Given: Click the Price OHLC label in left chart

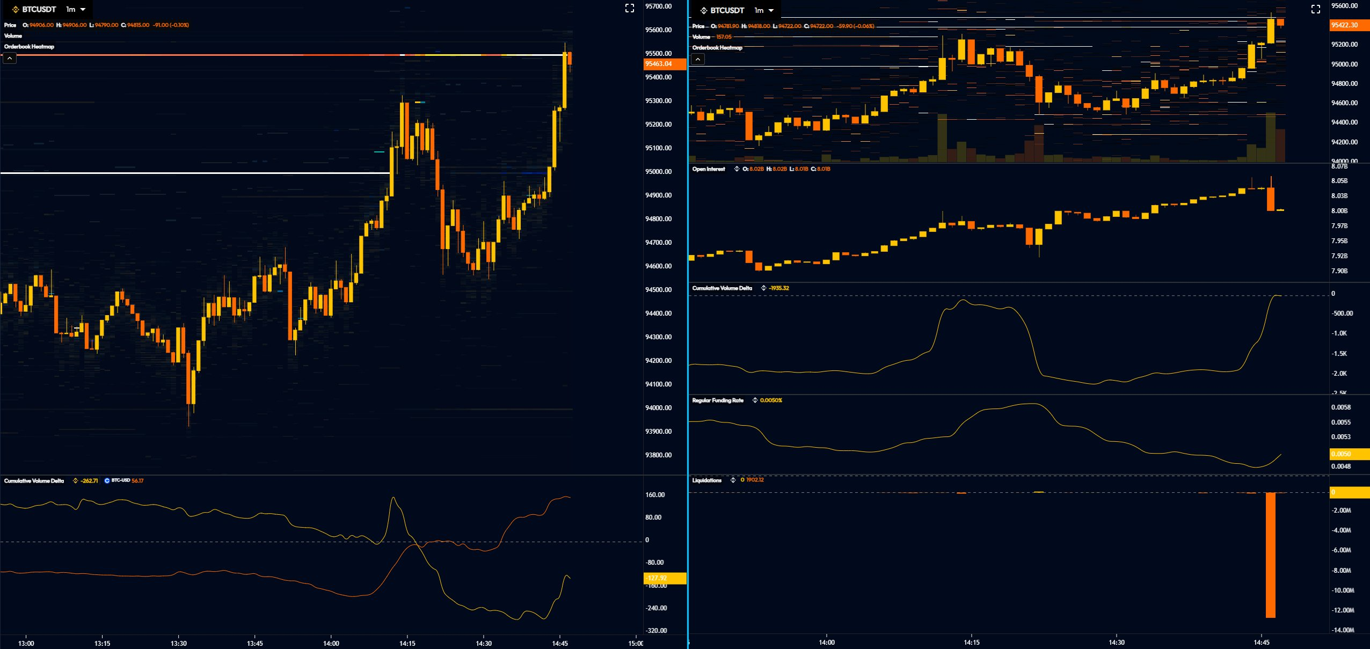Looking at the screenshot, I should tap(97, 25).
